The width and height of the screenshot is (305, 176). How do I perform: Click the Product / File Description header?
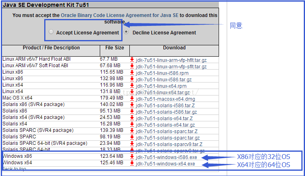click(51, 48)
